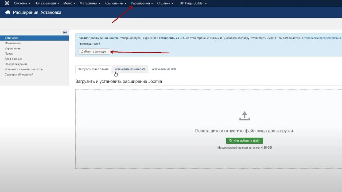Viewport: 342px width, 192px height.
Task: Open Предупреждения sidebar item
Action: pyautogui.click(x=16, y=64)
